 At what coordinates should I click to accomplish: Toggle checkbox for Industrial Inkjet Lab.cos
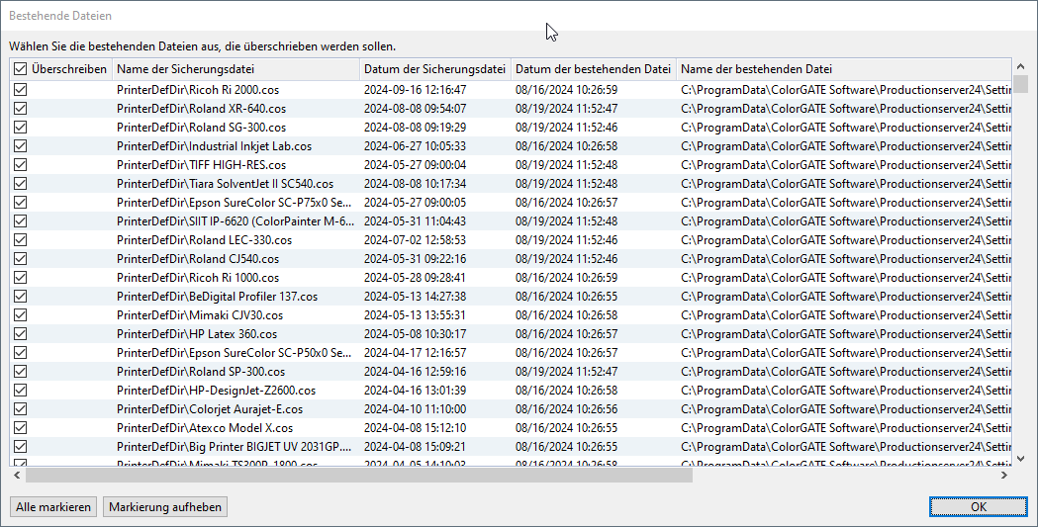click(x=20, y=146)
